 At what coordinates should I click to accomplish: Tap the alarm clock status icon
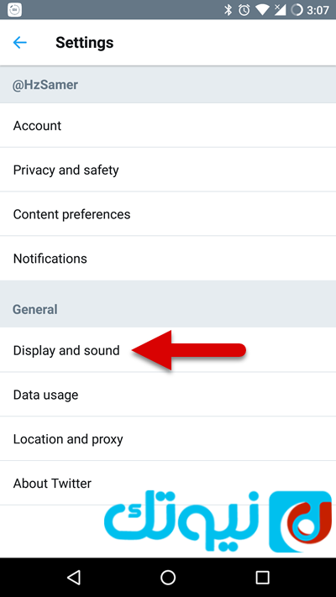coord(244,10)
